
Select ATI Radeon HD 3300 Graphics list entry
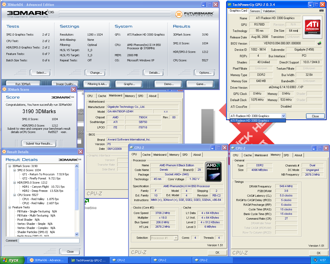click(258, 121)
